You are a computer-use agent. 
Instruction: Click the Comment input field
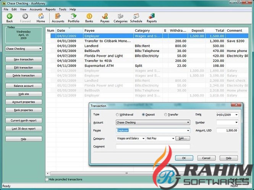tap(153, 147)
